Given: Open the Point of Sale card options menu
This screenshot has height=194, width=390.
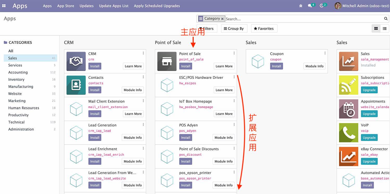Looking at the screenshot, I should [x=234, y=53].
